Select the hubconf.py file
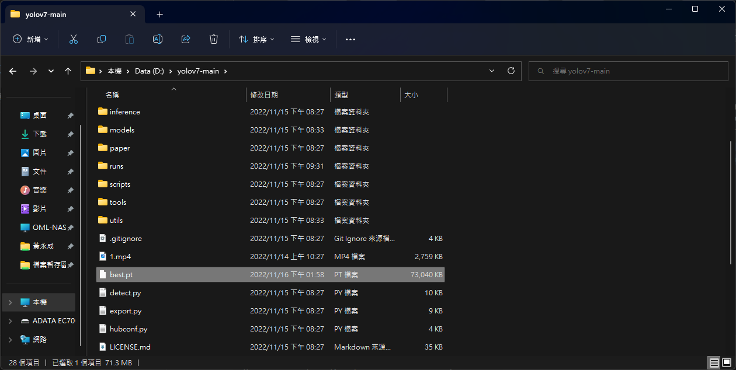Image resolution: width=736 pixels, height=370 pixels. [270, 329]
